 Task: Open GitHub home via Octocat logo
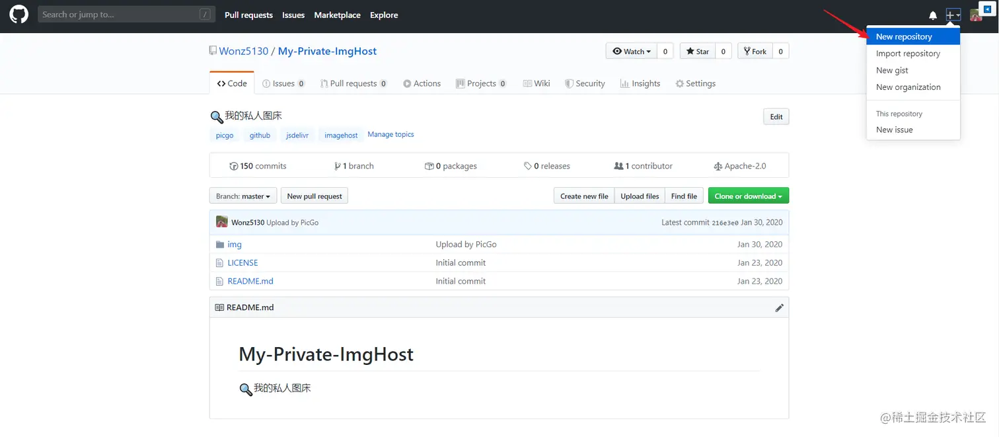[x=18, y=15]
